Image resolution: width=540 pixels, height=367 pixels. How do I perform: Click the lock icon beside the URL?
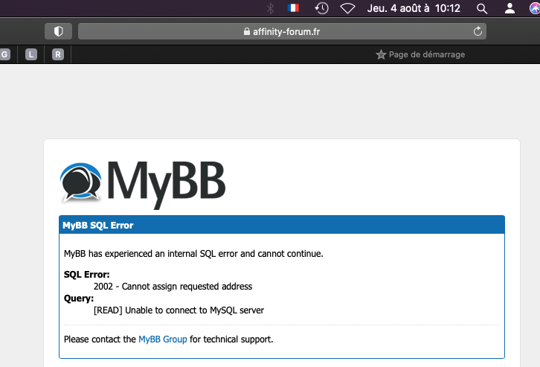pyautogui.click(x=247, y=31)
